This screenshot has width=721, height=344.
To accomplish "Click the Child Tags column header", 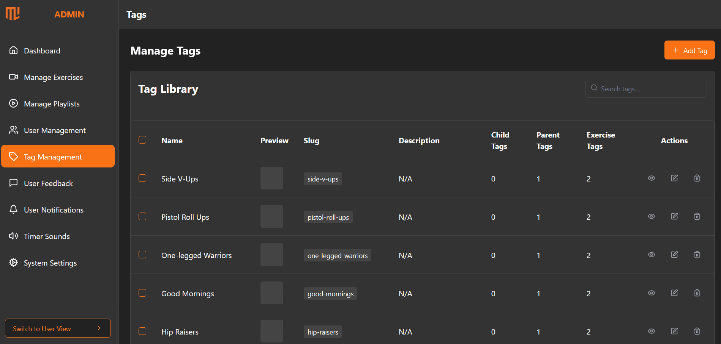I will point(500,141).
